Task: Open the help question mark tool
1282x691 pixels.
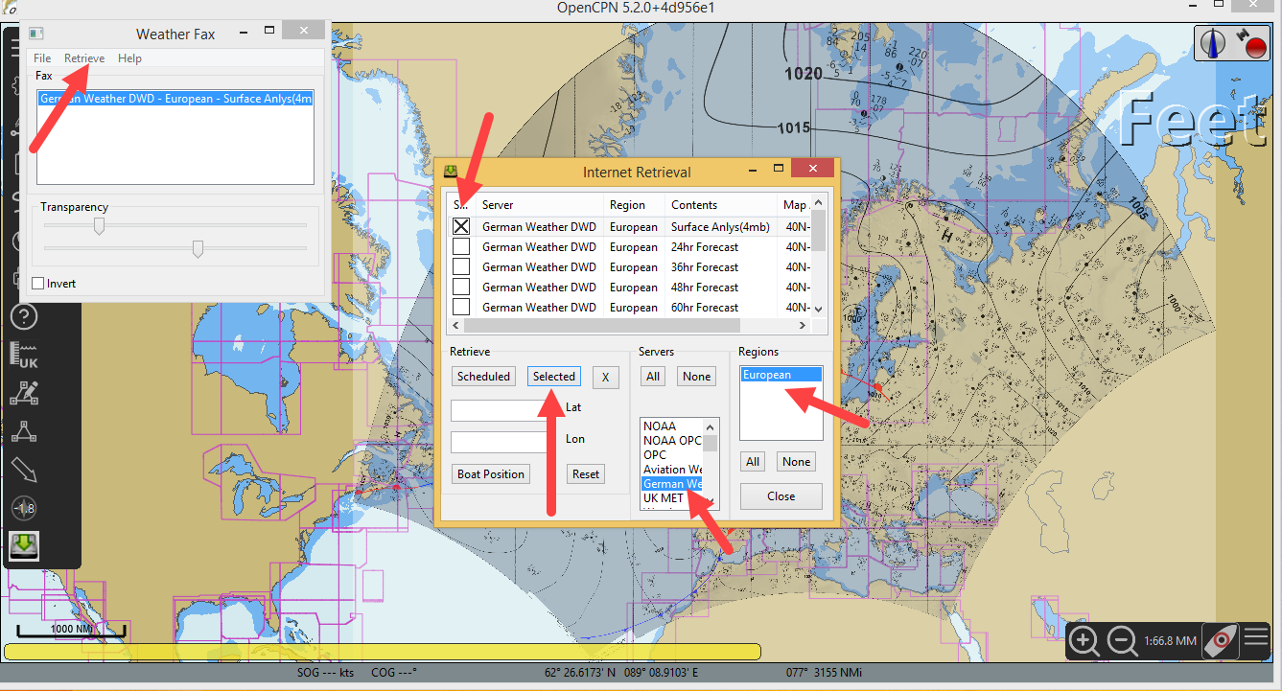Action: coord(24,315)
